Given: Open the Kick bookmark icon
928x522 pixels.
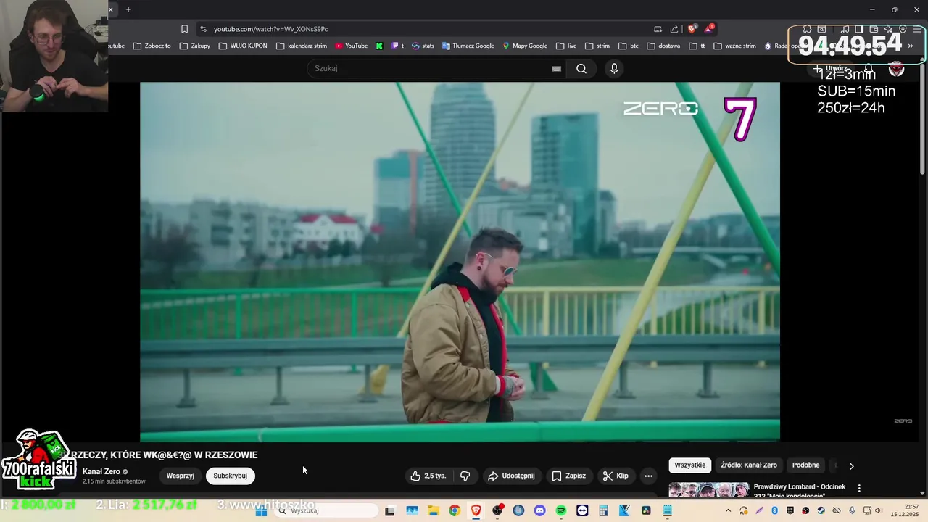Looking at the screenshot, I should click(x=379, y=46).
